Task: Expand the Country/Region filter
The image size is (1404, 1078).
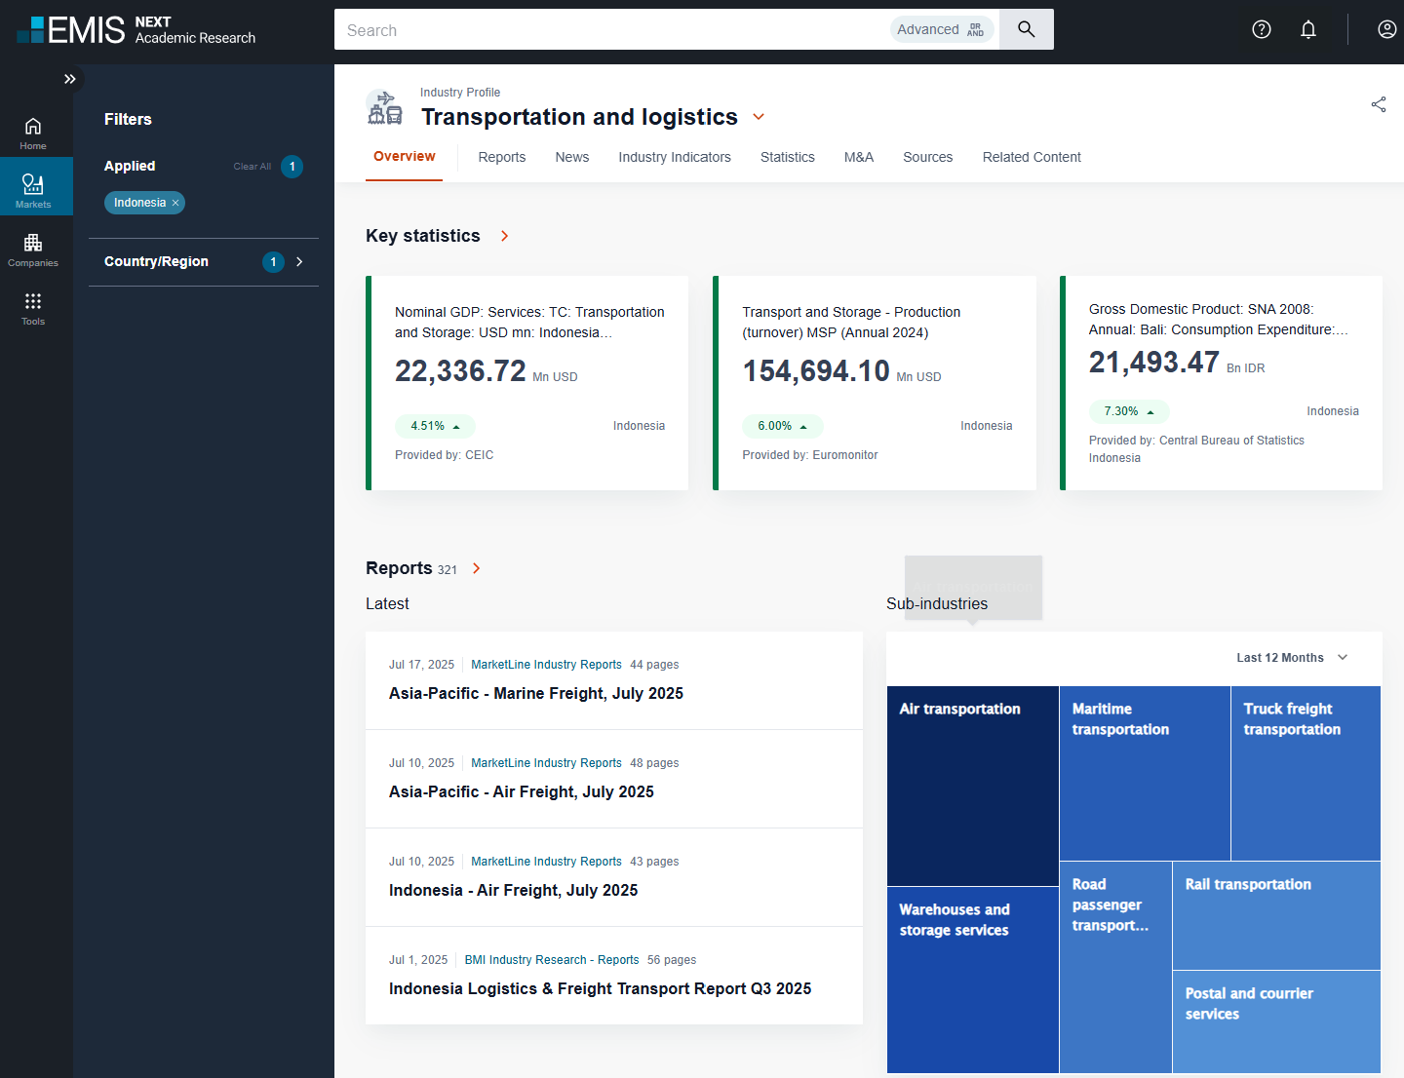Action: (299, 261)
